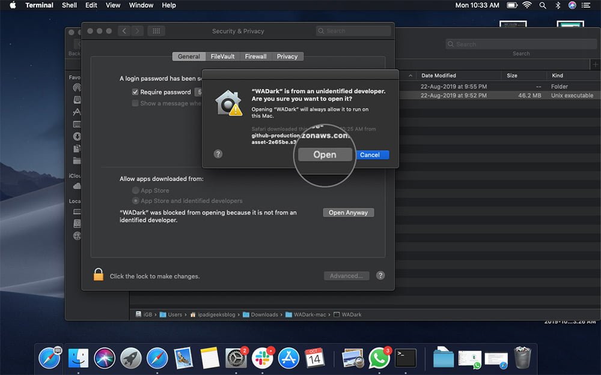Switch to the FileVault tab
This screenshot has height=375, width=601.
(222, 56)
